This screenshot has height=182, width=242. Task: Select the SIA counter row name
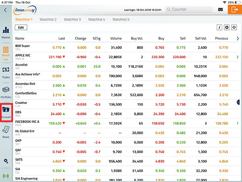18,169
